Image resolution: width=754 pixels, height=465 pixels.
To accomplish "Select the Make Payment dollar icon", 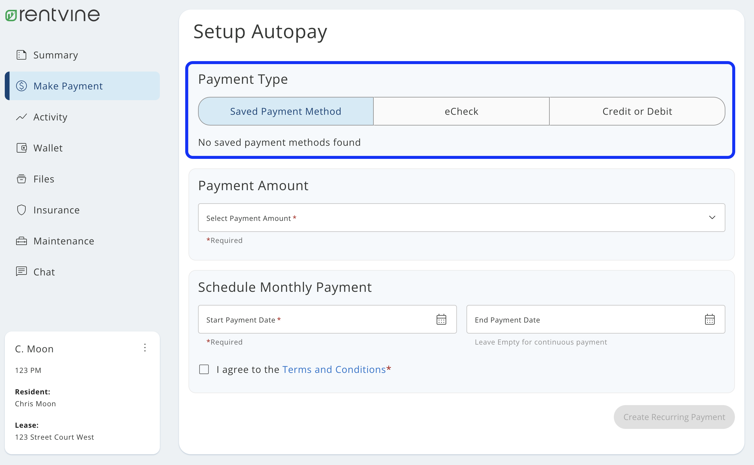I will pyautogui.click(x=21, y=86).
